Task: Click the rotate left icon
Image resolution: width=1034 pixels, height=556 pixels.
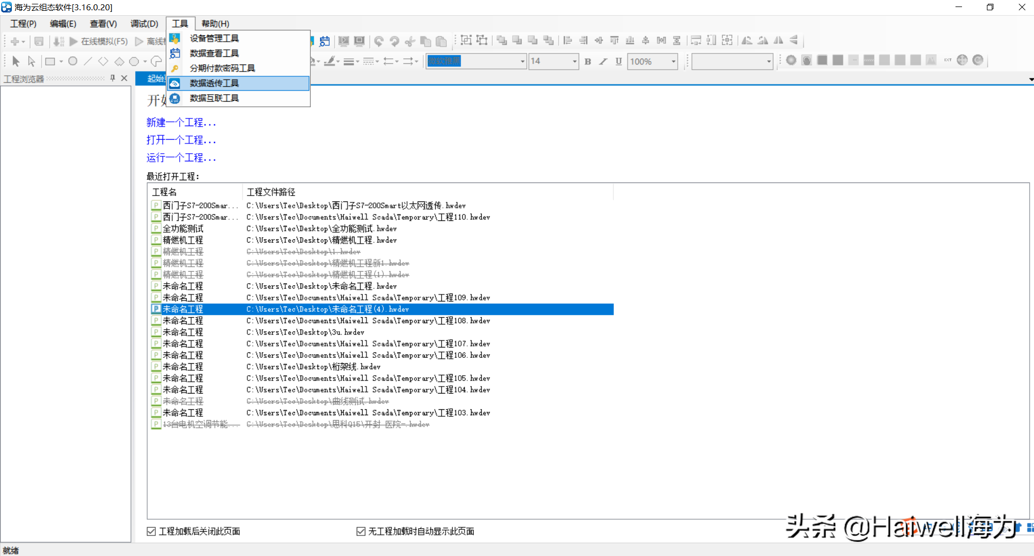Action: coord(747,40)
